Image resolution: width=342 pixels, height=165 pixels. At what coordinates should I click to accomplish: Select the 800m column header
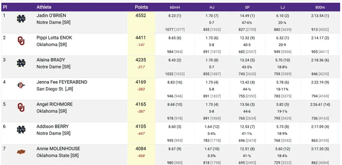[320, 8]
